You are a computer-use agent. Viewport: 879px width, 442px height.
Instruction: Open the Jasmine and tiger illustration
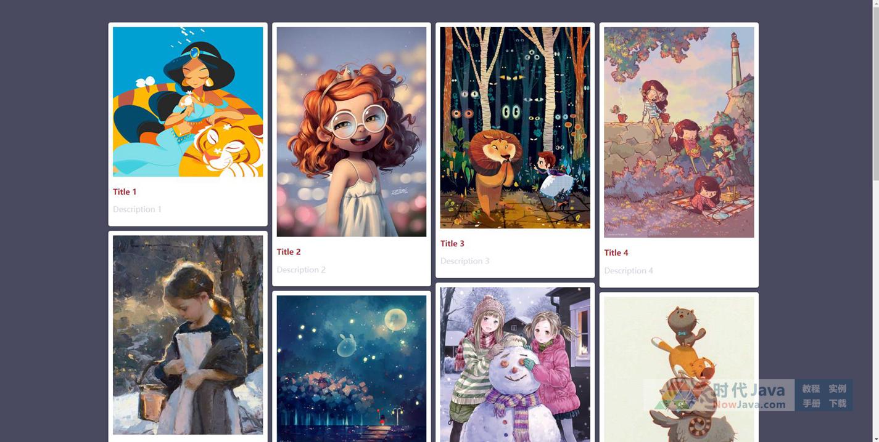(x=188, y=102)
